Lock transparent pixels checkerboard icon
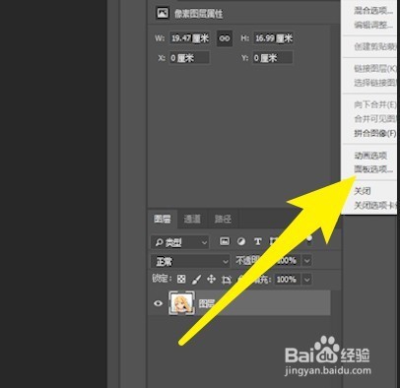 click(x=181, y=280)
